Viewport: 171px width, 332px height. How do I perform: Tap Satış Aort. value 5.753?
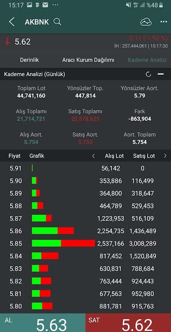tap(85, 142)
